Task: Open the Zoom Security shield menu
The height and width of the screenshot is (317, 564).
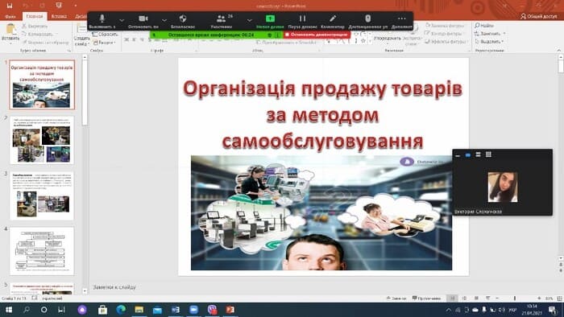Action: pos(183,21)
